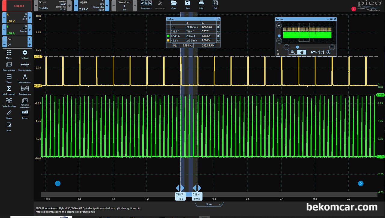
Task: Open the Trigger settings panel
Action: point(91,6)
